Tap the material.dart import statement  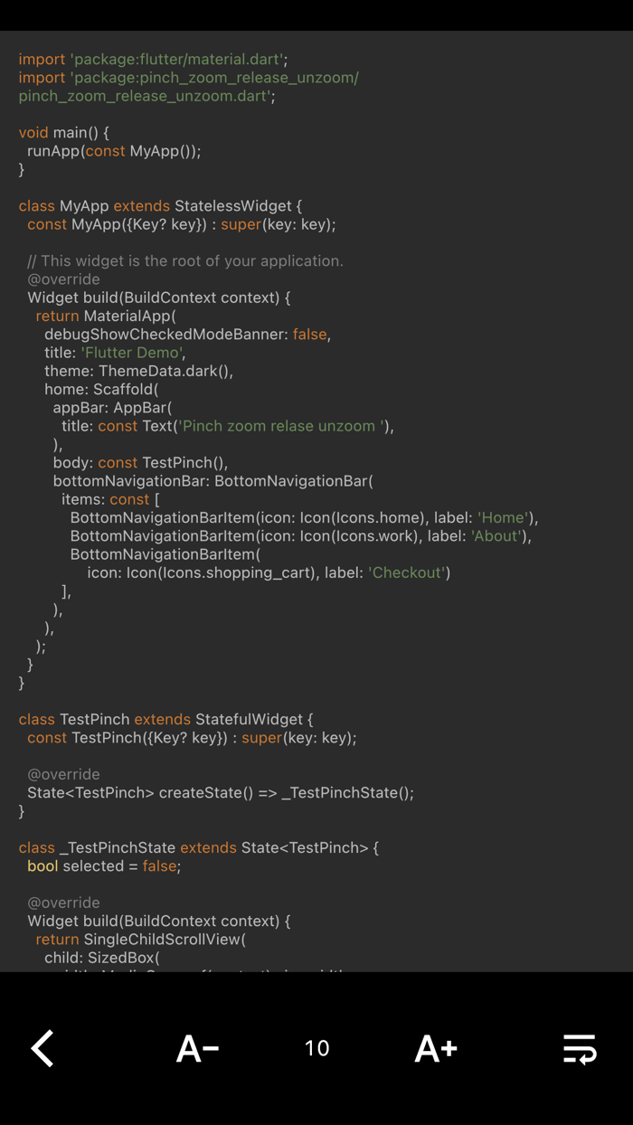(x=152, y=59)
